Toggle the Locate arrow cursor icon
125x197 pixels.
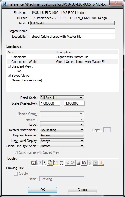coord(45,163)
